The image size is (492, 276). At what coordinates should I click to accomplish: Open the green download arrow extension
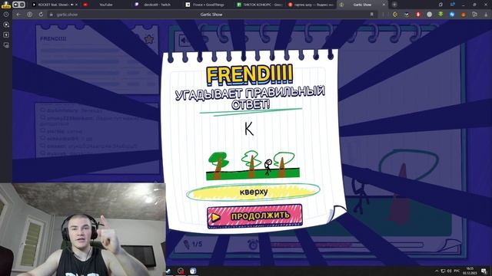coord(440,14)
